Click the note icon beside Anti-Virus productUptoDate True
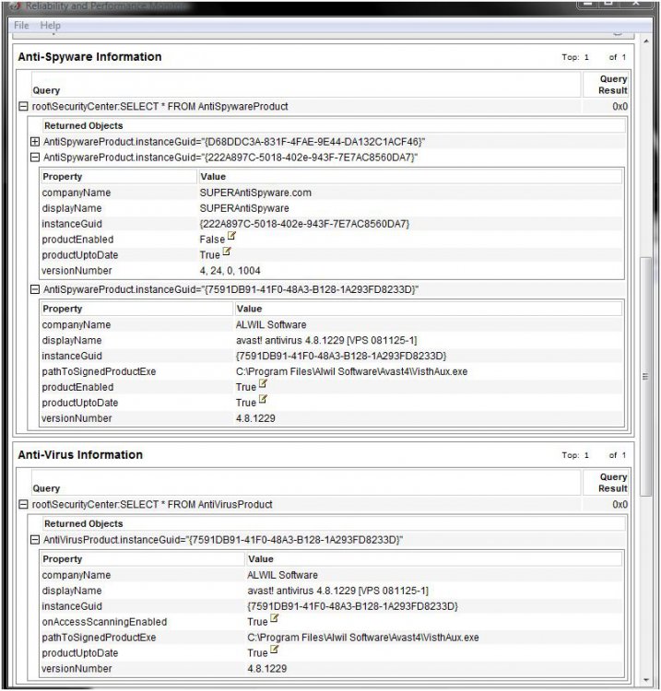The width and height of the screenshot is (661, 691). pos(275,650)
